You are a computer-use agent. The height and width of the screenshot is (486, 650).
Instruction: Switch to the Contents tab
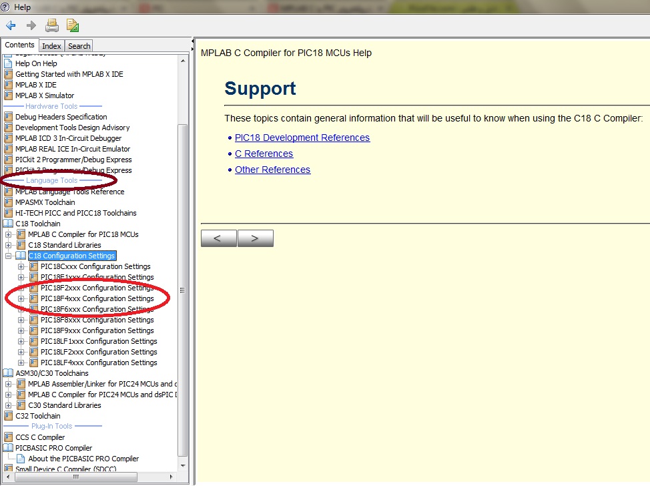pyautogui.click(x=19, y=45)
